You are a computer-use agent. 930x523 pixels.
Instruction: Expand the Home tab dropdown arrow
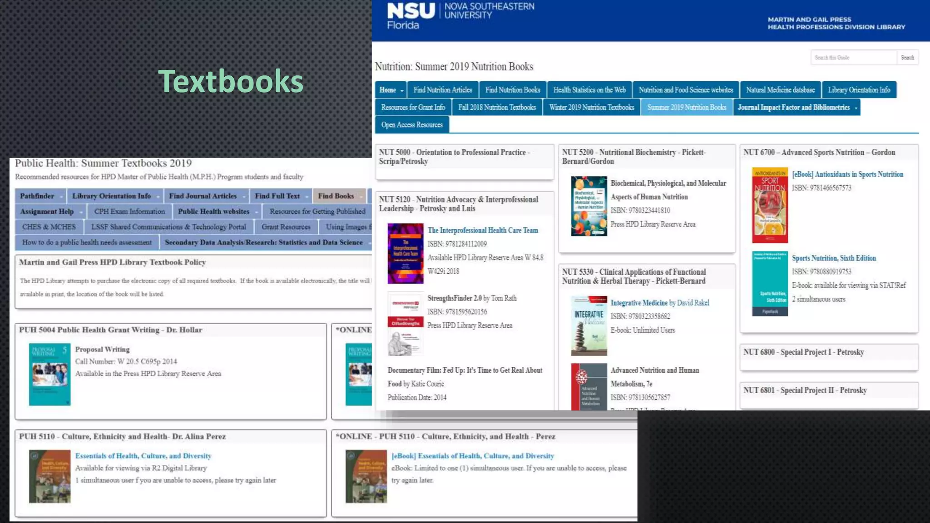tap(402, 91)
